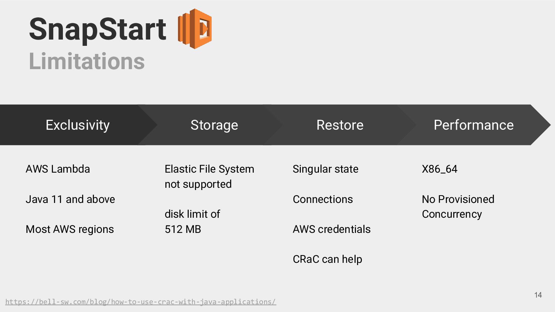The width and height of the screenshot is (555, 312).
Task: Click the Limitations subtitle
Action: pos(87,61)
